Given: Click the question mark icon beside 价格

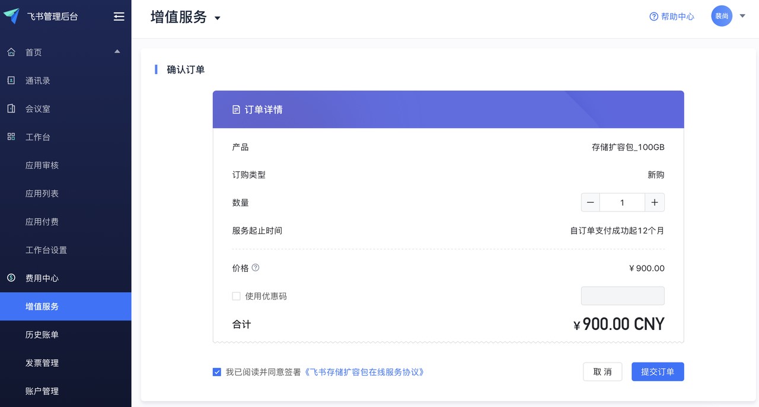Looking at the screenshot, I should pyautogui.click(x=256, y=268).
